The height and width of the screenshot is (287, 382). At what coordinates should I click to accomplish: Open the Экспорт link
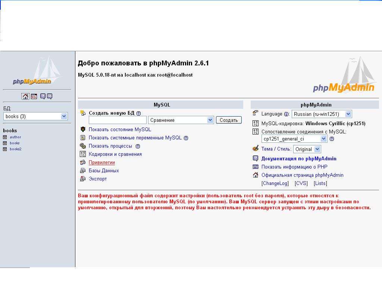tap(98, 179)
